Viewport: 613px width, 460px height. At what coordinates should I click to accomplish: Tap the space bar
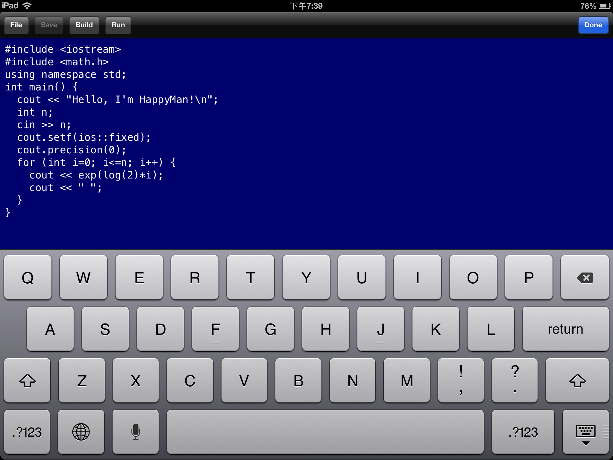tap(325, 432)
